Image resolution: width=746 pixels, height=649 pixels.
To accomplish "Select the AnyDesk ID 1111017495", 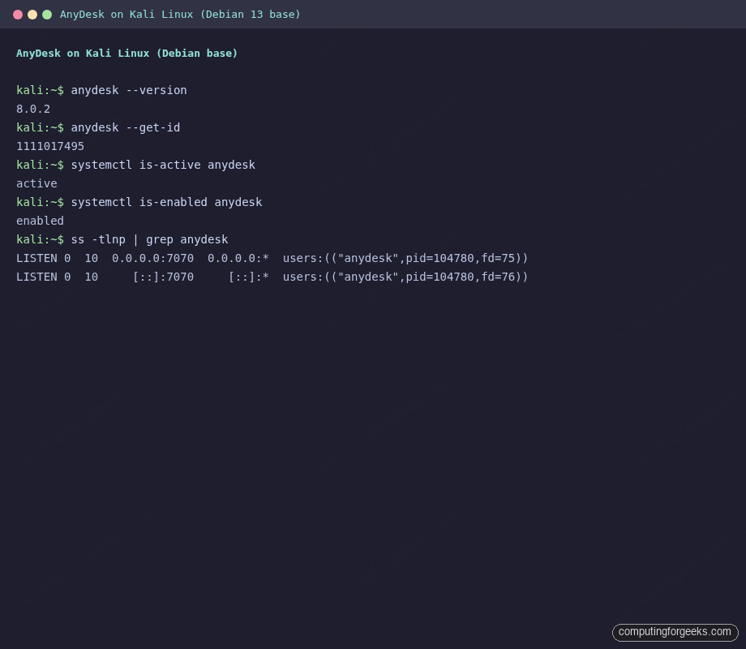I will (x=49, y=146).
